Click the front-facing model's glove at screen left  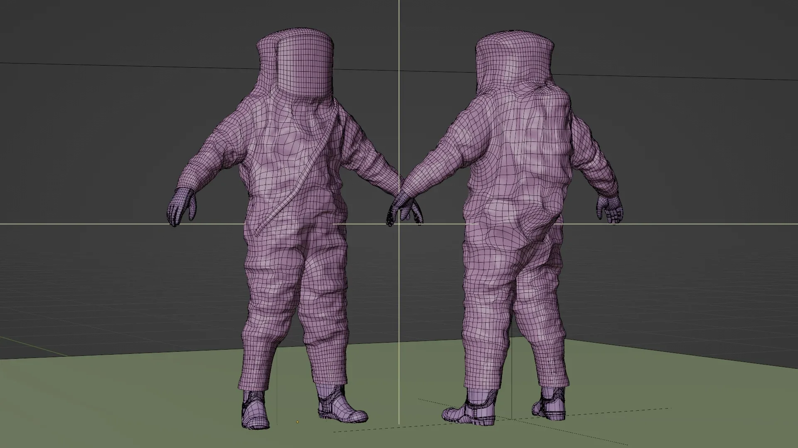pyautogui.click(x=182, y=206)
